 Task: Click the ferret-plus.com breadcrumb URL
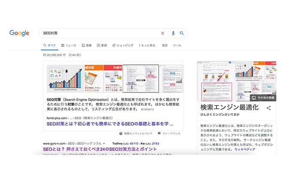click(x=80, y=118)
